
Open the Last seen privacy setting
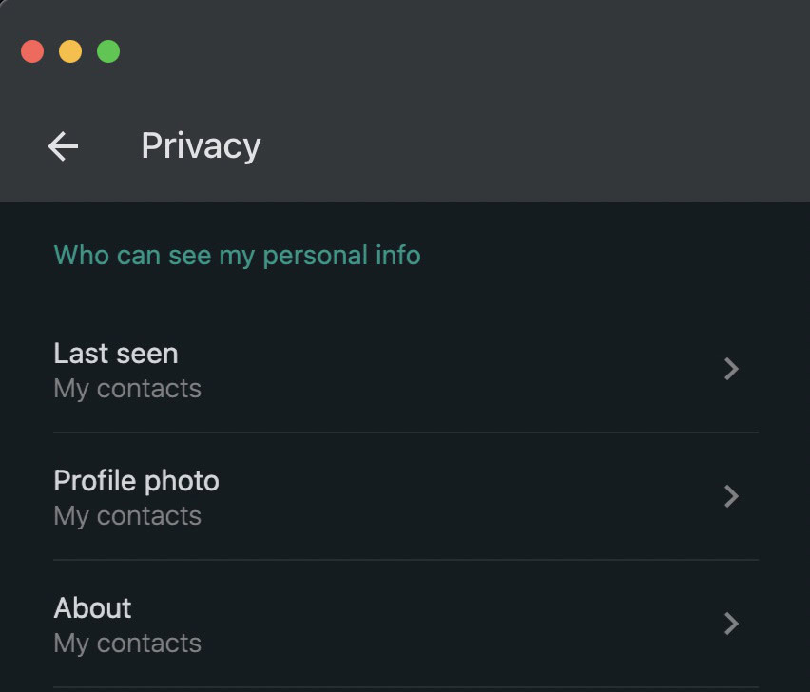(116, 354)
